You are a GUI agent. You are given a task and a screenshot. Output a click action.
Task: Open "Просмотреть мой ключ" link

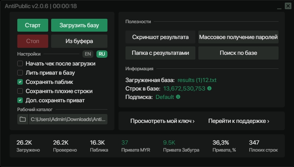(x=163, y=121)
